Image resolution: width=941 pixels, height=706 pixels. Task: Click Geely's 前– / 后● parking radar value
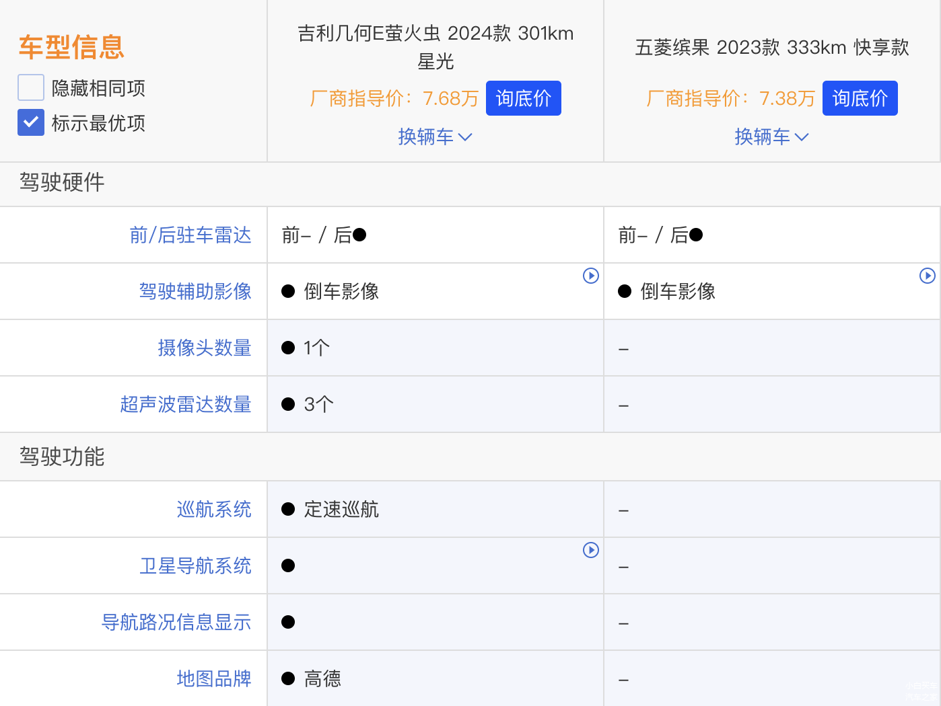point(324,235)
